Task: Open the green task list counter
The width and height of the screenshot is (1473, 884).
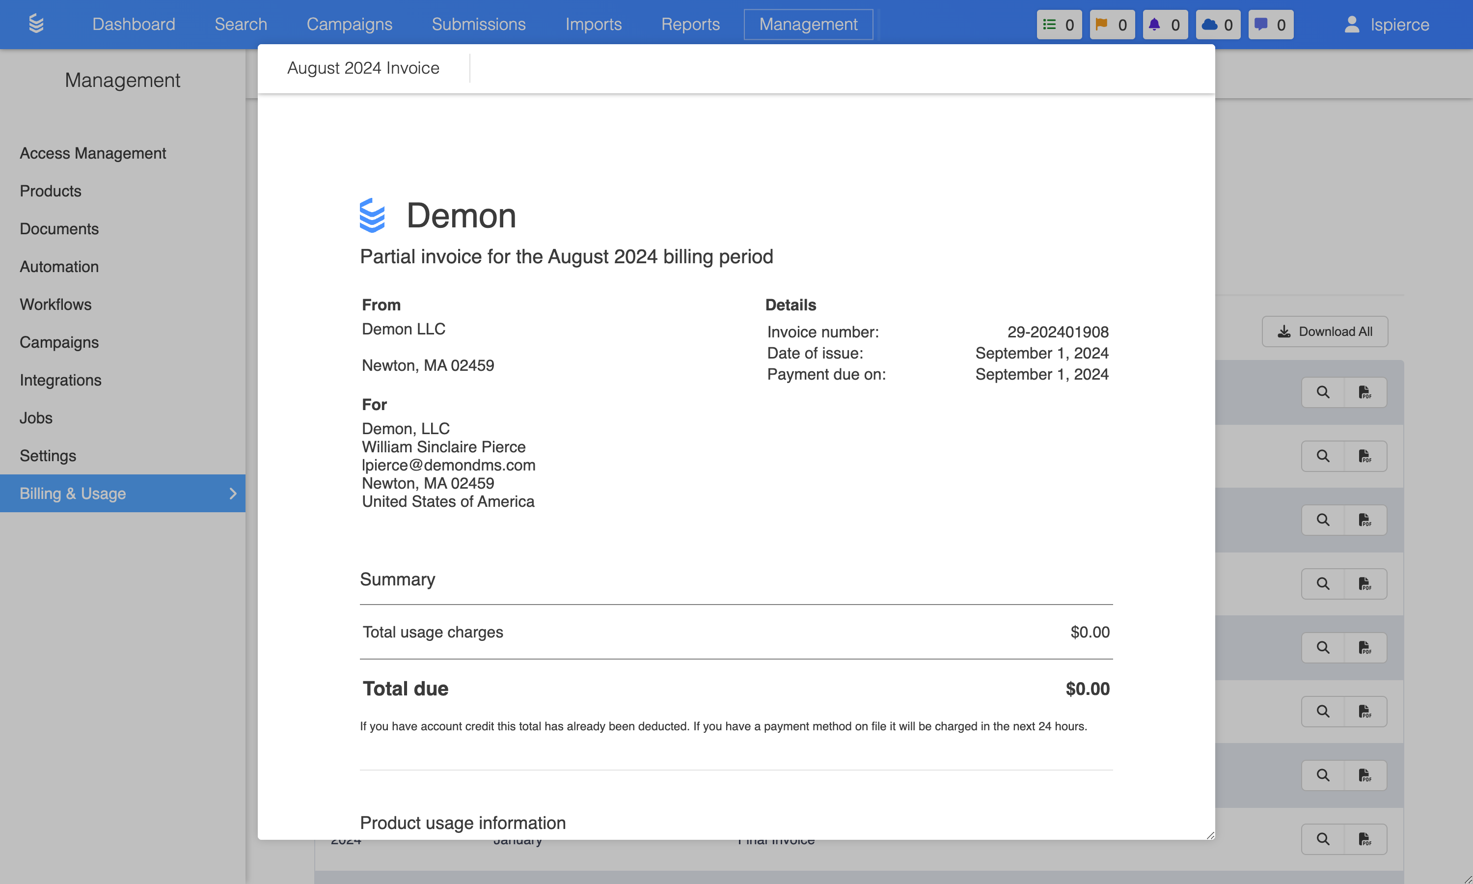Action: tap(1059, 25)
